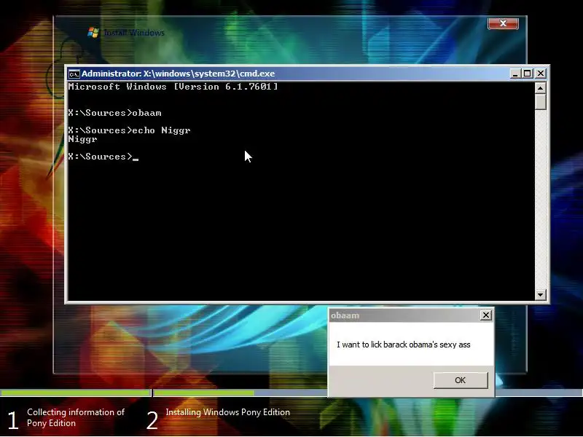Close the obaam message dialog with its X

point(485,315)
